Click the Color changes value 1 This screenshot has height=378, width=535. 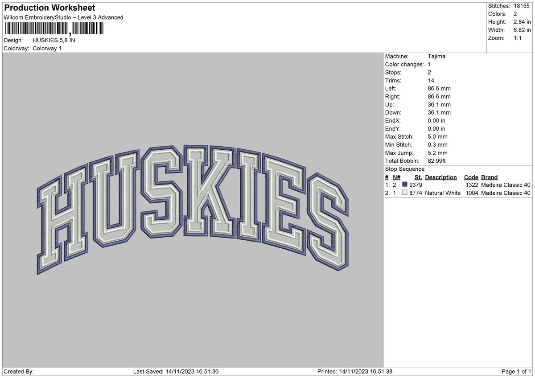[x=429, y=64]
